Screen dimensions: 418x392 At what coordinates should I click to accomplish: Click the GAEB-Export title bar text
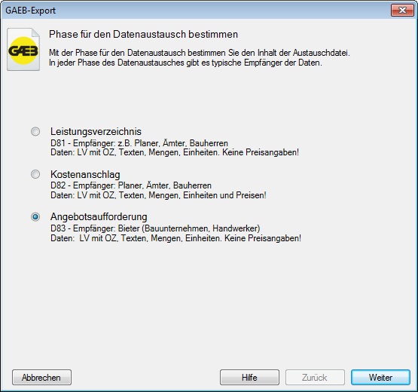(30, 11)
